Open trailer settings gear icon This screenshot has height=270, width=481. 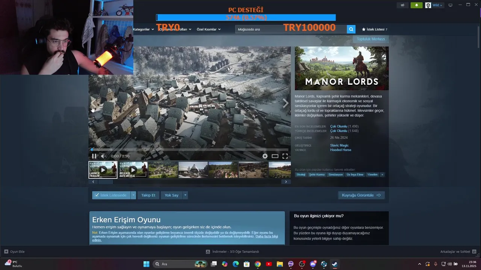[265, 156]
